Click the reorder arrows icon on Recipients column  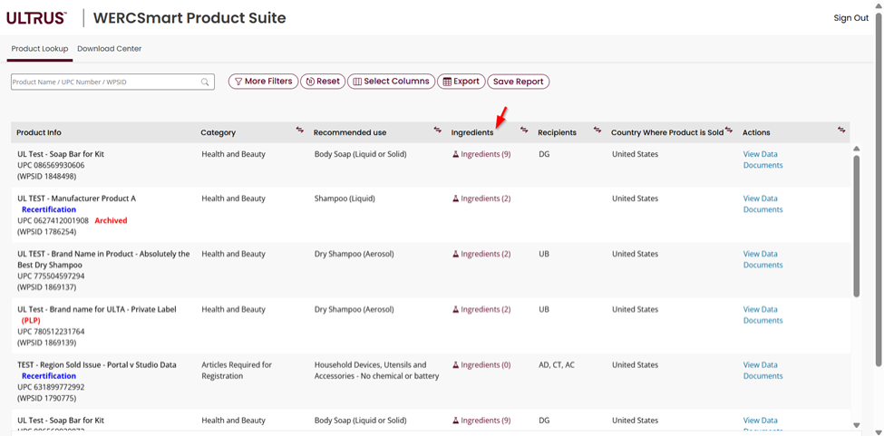(597, 131)
